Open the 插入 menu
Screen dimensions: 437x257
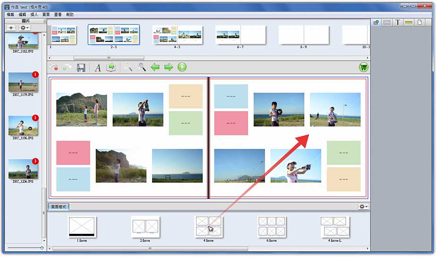coord(34,15)
